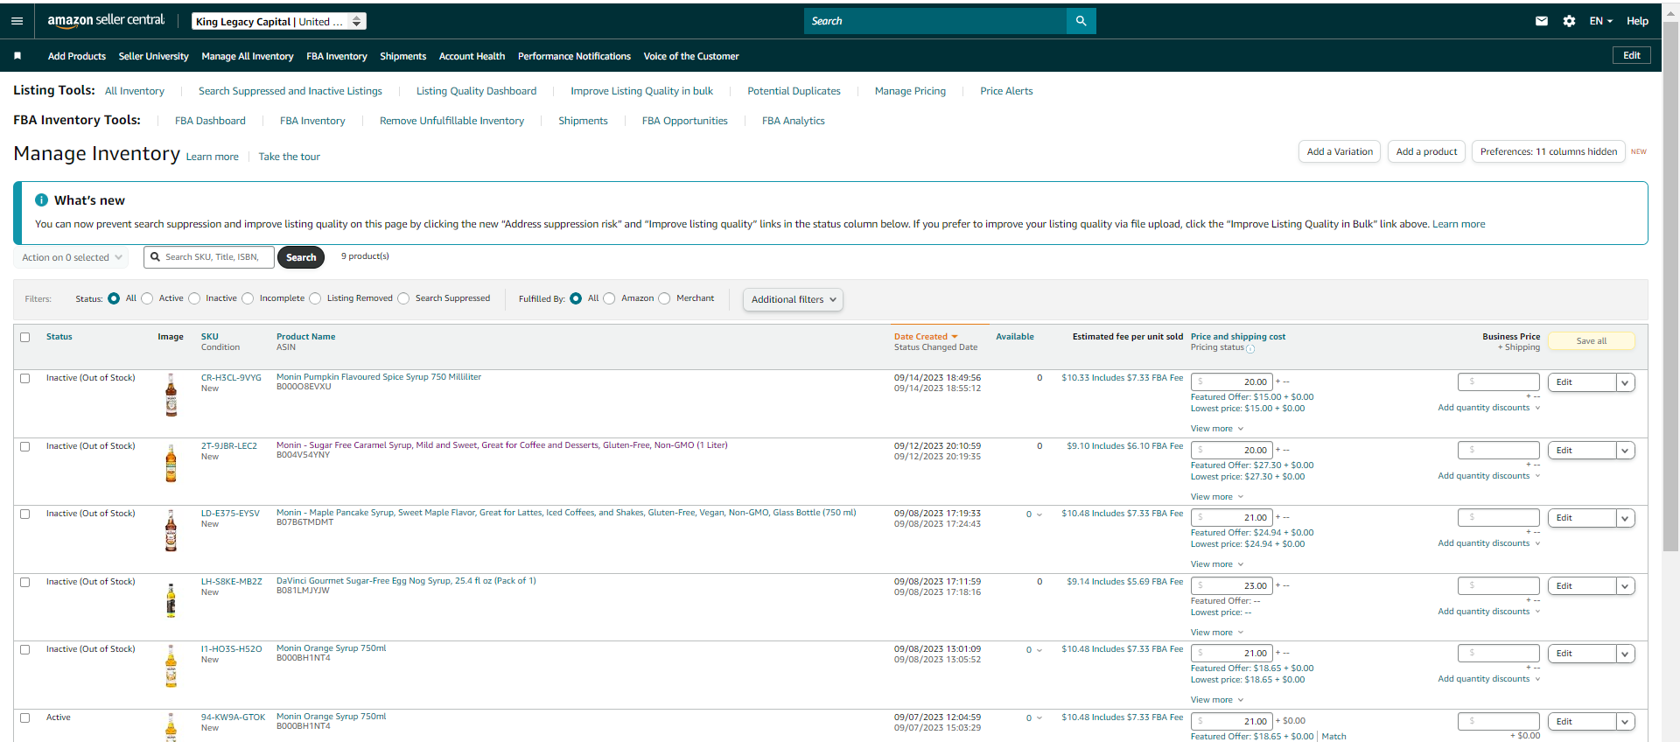Select Fulfilled By Amazon filter

click(x=609, y=298)
